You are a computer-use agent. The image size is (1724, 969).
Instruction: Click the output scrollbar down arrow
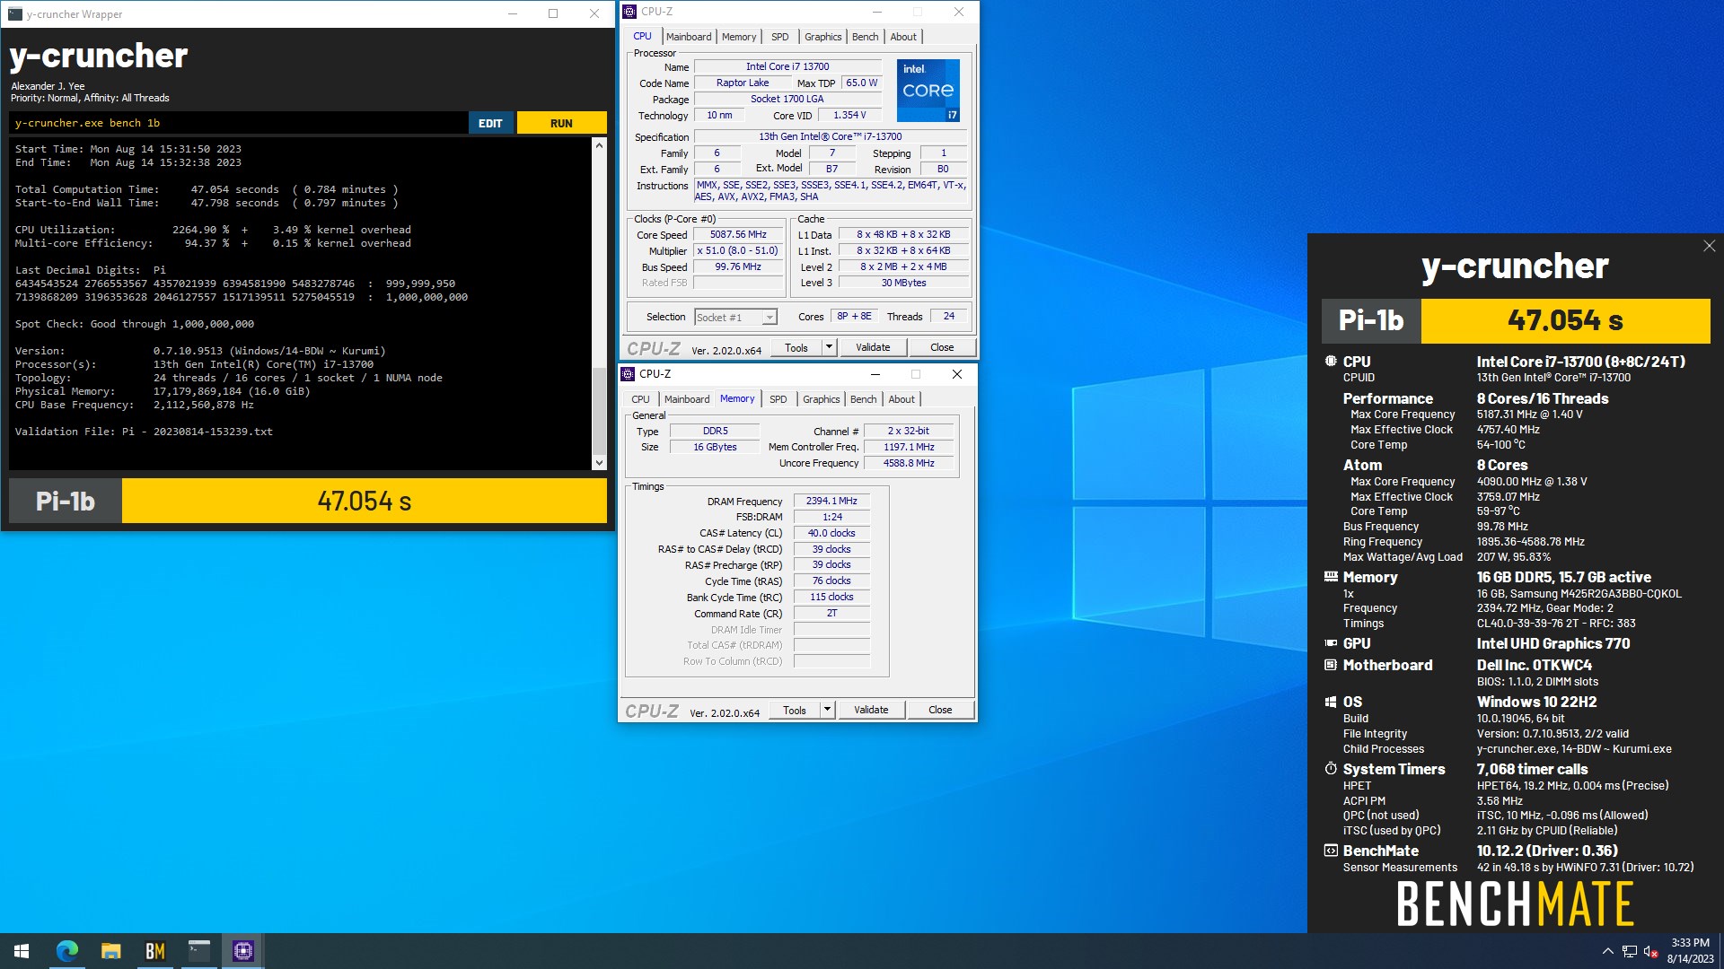(599, 463)
